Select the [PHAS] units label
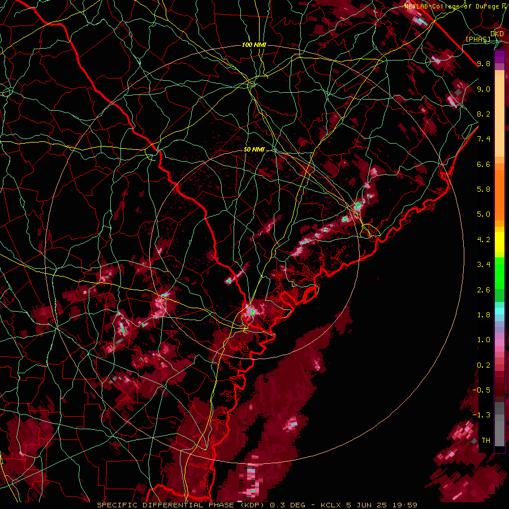The height and width of the screenshot is (509, 509). coord(478,39)
